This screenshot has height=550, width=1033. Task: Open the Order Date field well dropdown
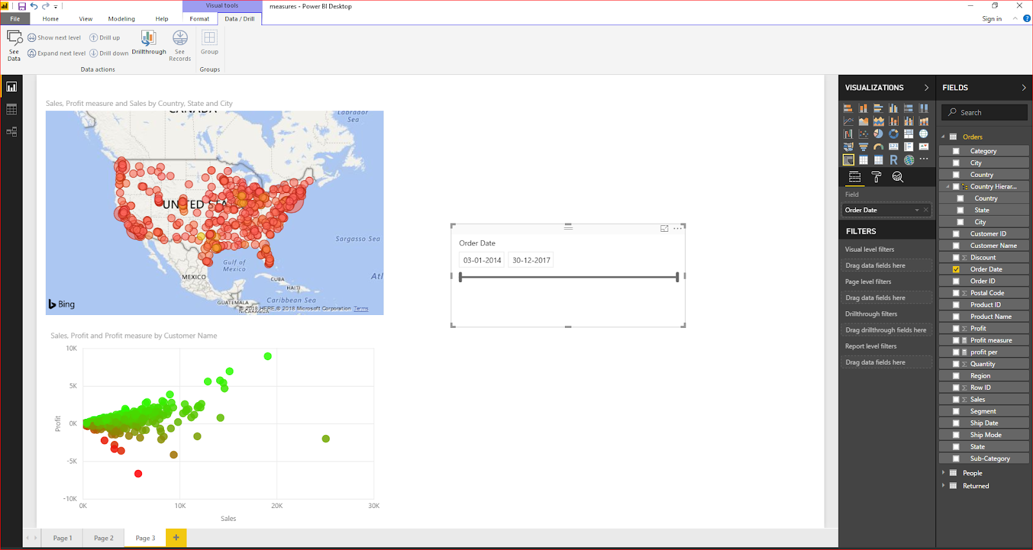click(917, 210)
